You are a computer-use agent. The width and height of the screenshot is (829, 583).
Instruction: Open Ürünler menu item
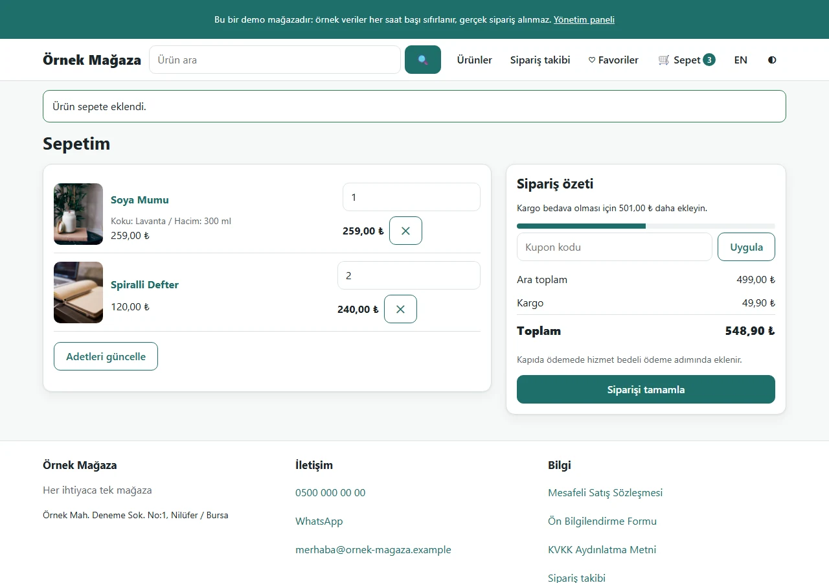[x=475, y=60]
